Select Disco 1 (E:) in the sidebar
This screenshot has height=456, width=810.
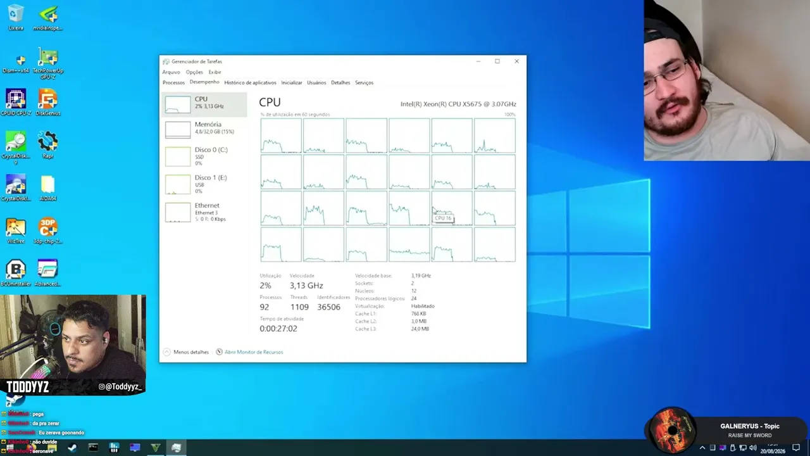click(204, 184)
